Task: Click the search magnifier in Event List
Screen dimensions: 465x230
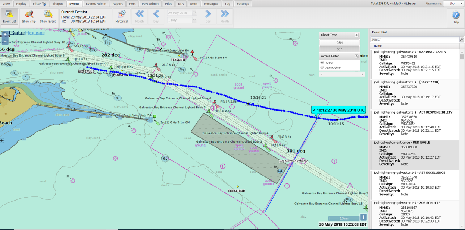Action: click(462, 39)
